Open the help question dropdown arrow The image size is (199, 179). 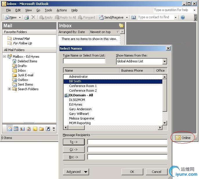pyautogui.click(x=194, y=10)
